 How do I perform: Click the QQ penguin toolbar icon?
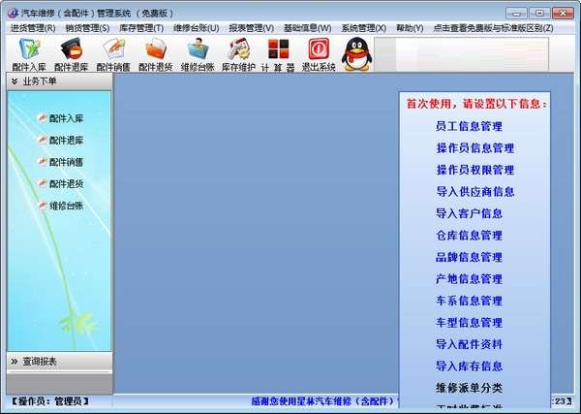pos(356,53)
